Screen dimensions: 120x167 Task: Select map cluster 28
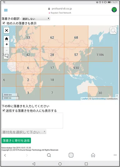point(52,55)
